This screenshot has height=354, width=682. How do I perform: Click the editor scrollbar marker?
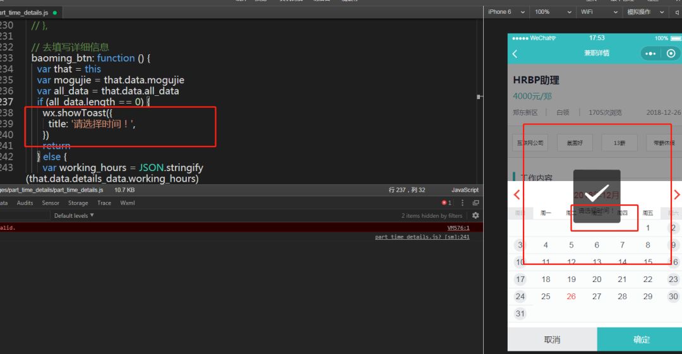point(479,97)
